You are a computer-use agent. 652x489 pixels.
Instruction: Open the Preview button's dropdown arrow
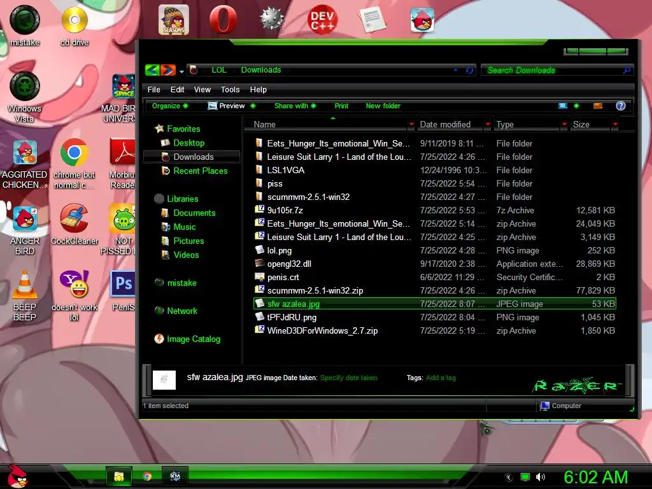click(253, 106)
